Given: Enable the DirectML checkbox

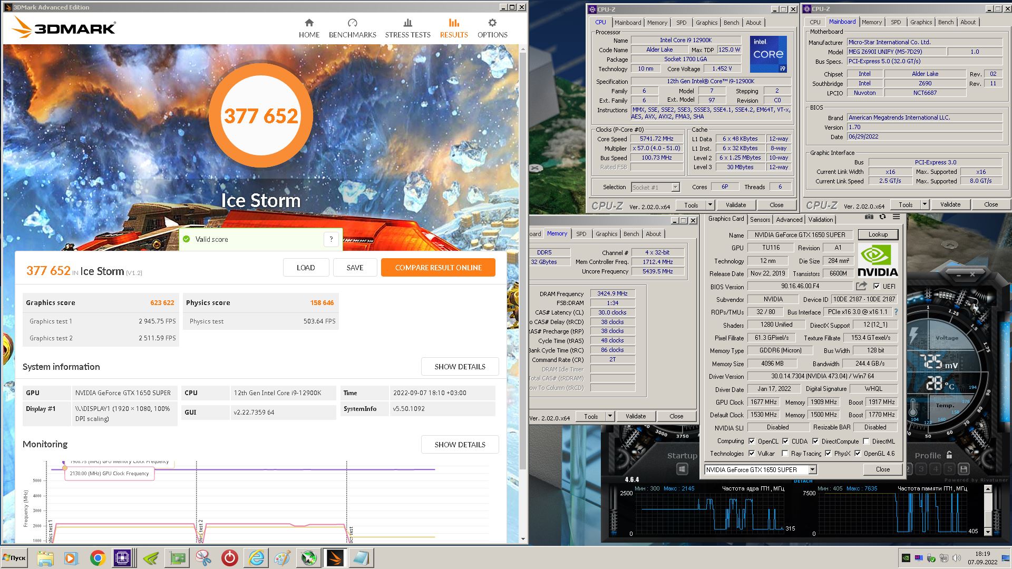Looking at the screenshot, I should tap(866, 441).
